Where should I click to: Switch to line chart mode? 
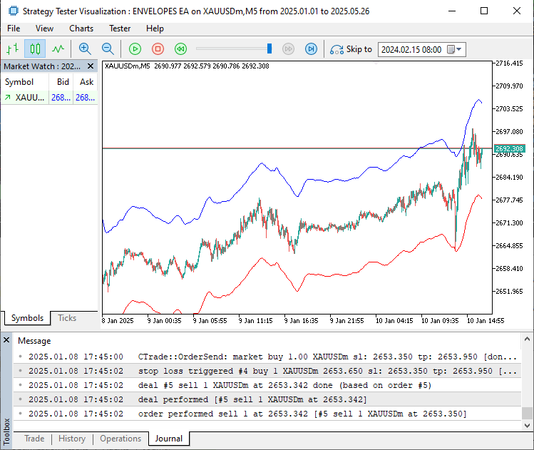[x=58, y=49]
